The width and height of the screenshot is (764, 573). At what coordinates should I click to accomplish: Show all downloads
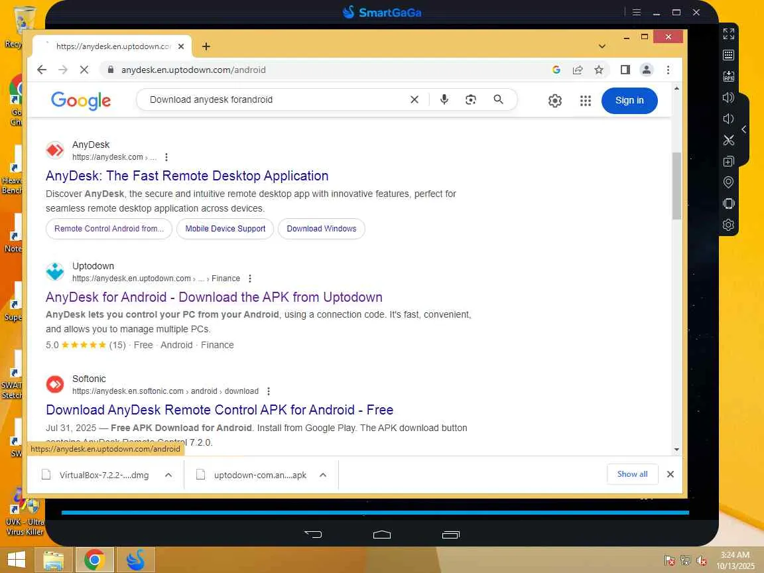coord(632,474)
